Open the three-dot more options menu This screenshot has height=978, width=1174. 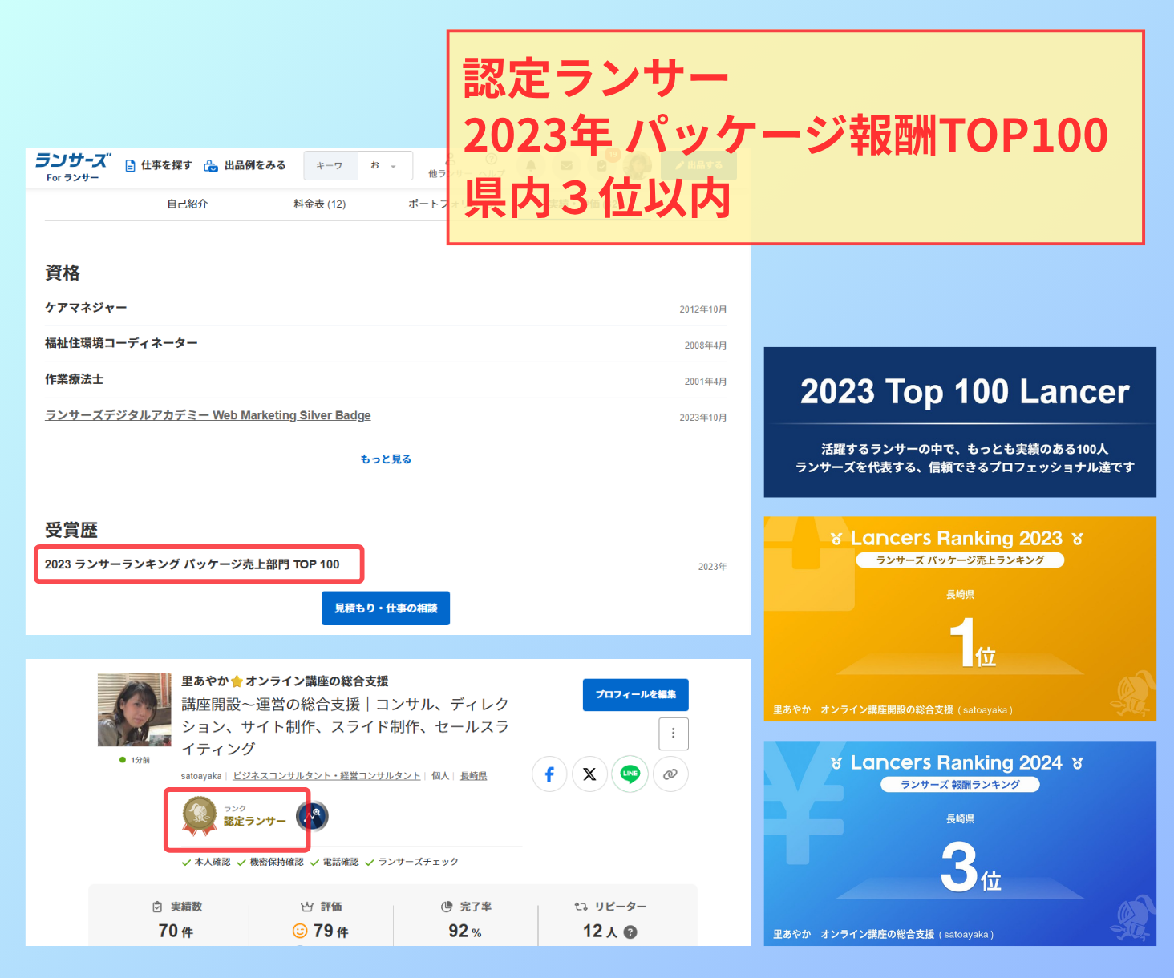[674, 733]
